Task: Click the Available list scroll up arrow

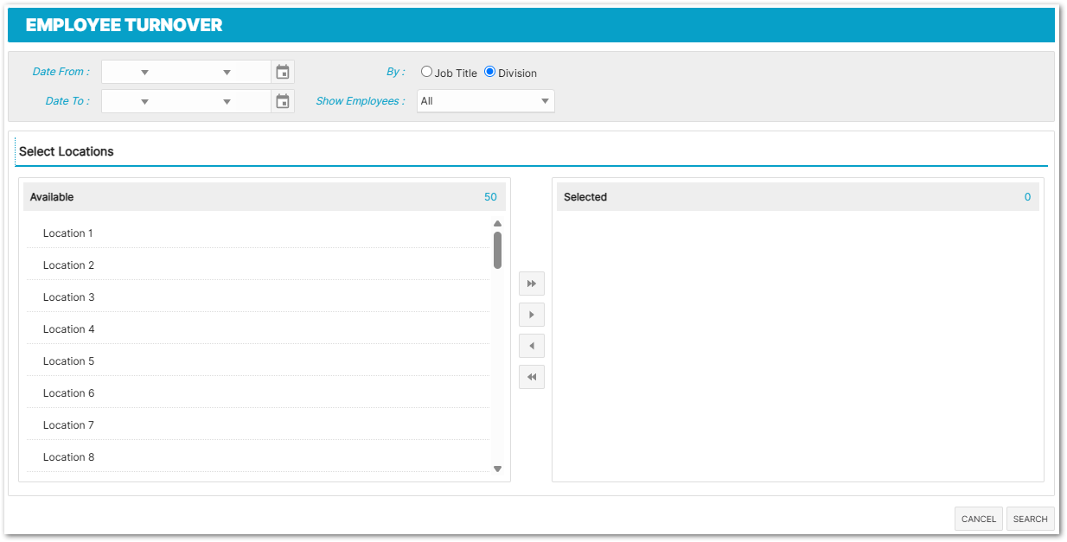Action: click(x=497, y=224)
